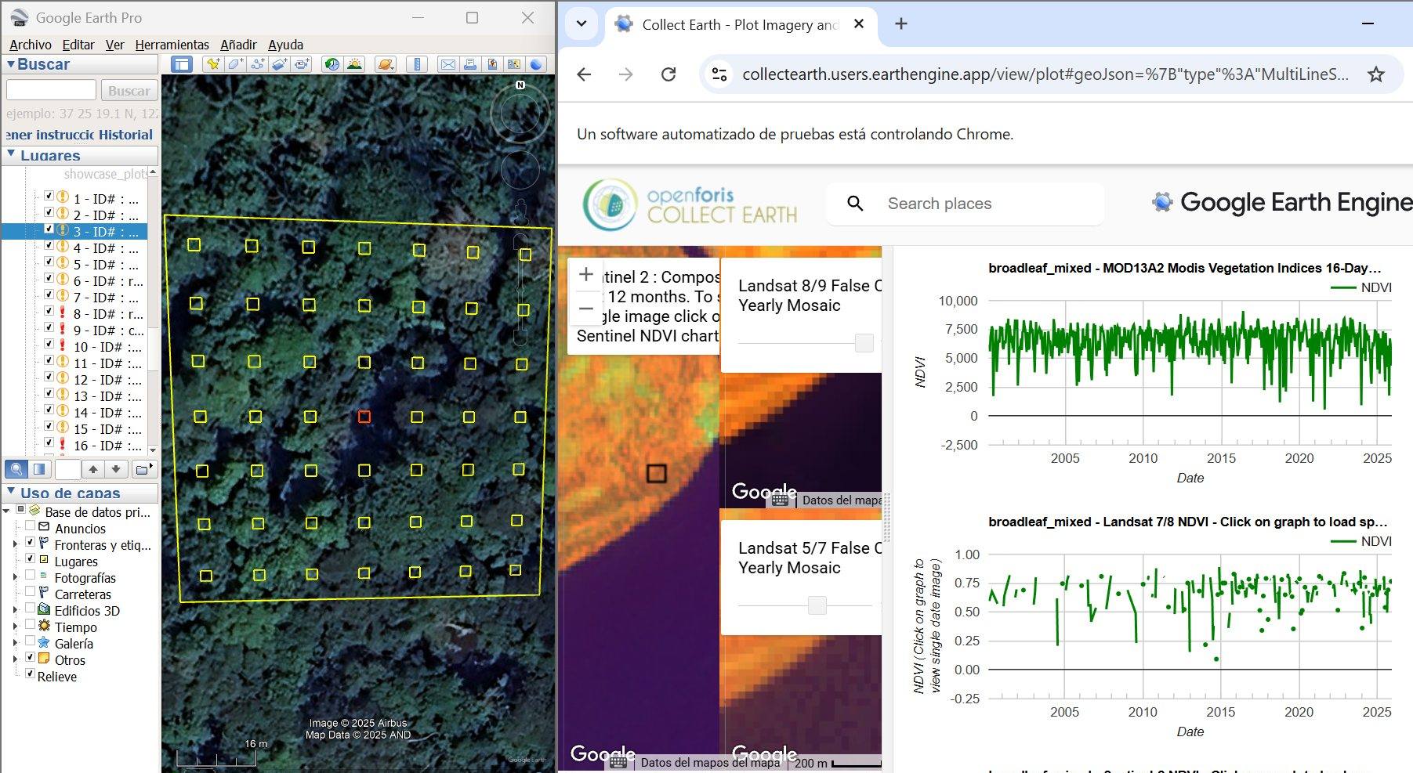Enable the Edificios 3D layer checkbox
1413x773 pixels.
click(31, 609)
